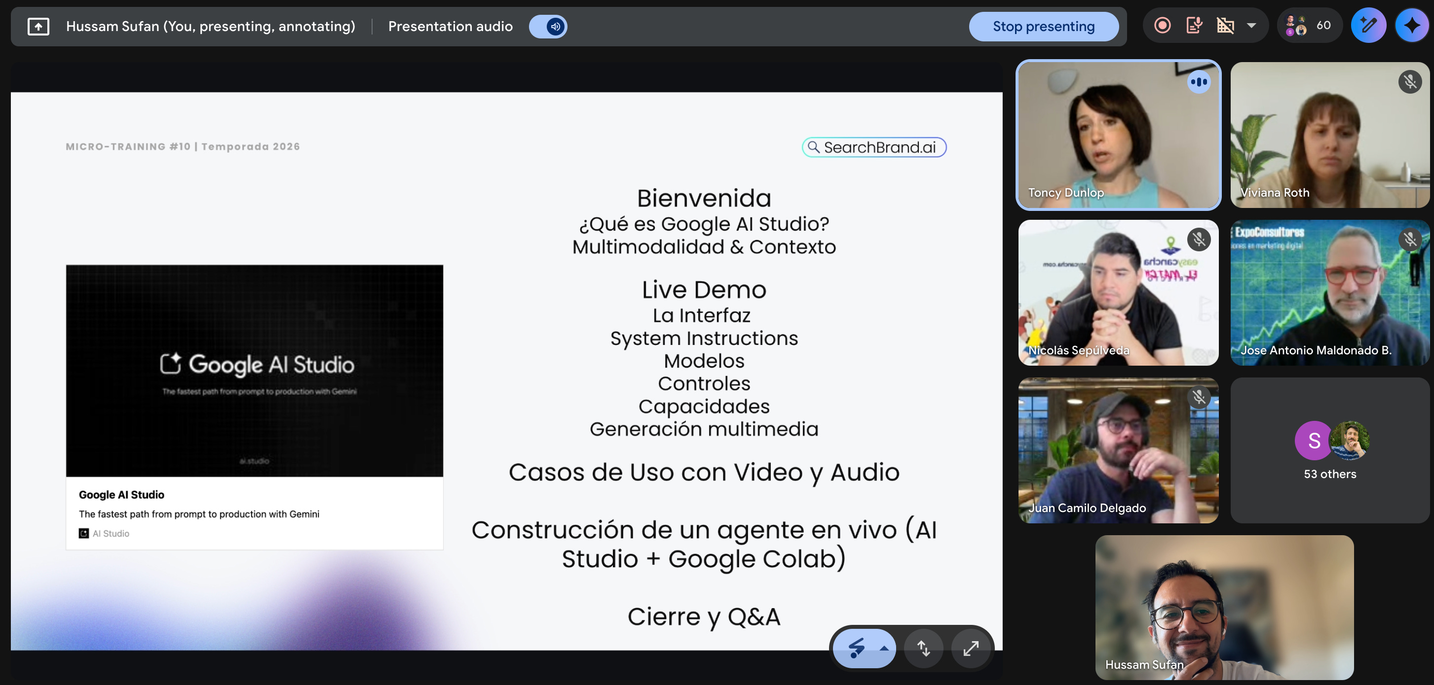Select the annotation pen scribble tool
Image resolution: width=1434 pixels, height=685 pixels.
[x=856, y=648]
